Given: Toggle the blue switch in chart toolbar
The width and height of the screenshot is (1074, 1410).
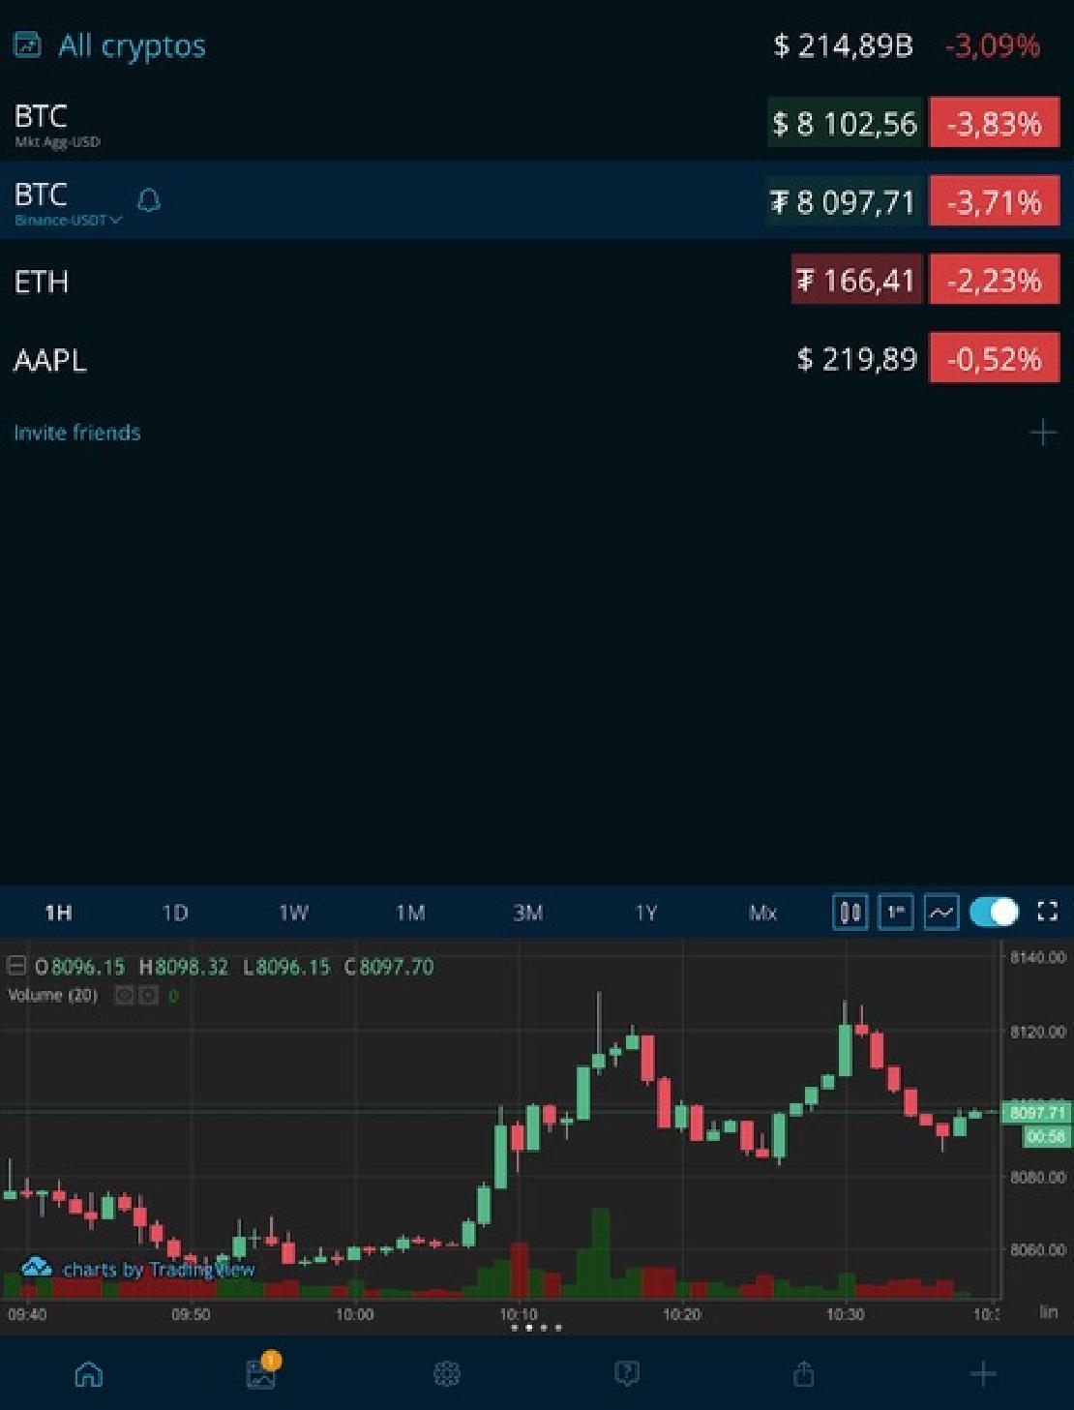Looking at the screenshot, I should (994, 912).
